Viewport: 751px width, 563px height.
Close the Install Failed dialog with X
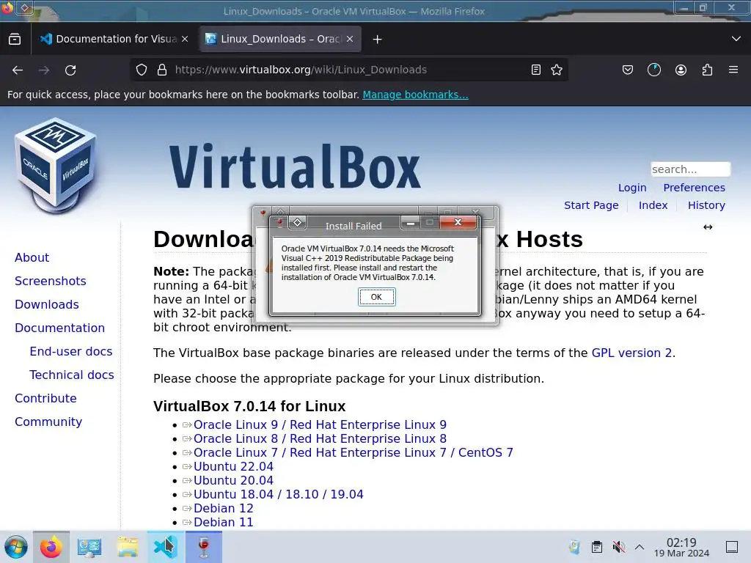pos(458,222)
